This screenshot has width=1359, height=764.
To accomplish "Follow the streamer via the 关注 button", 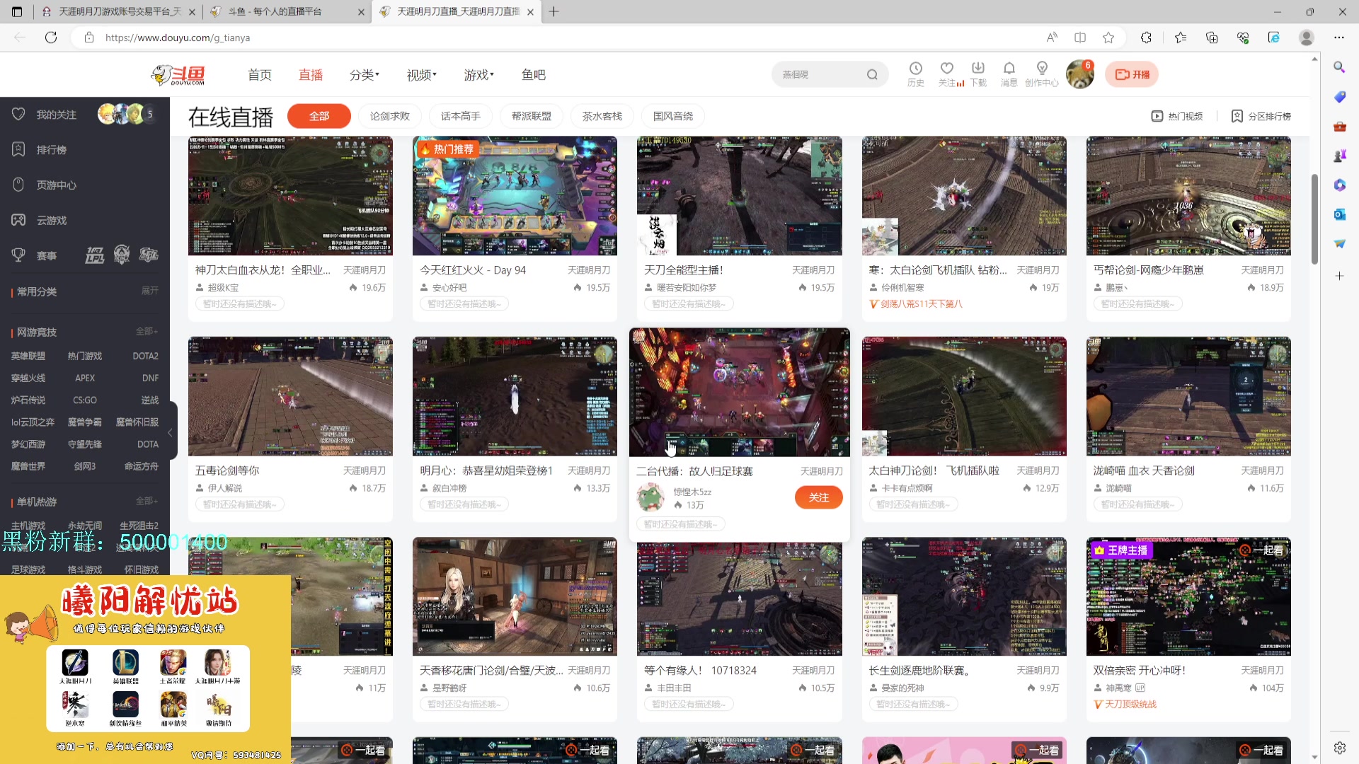I will [x=818, y=497].
